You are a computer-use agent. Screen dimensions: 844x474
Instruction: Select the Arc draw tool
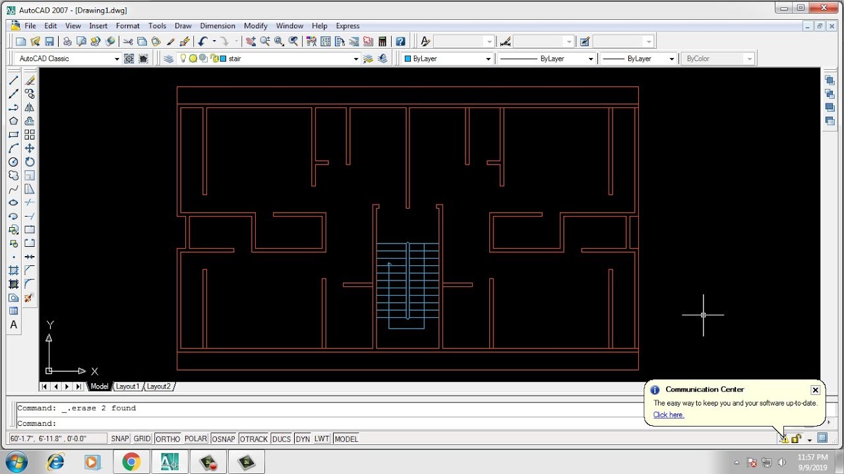tap(13, 148)
